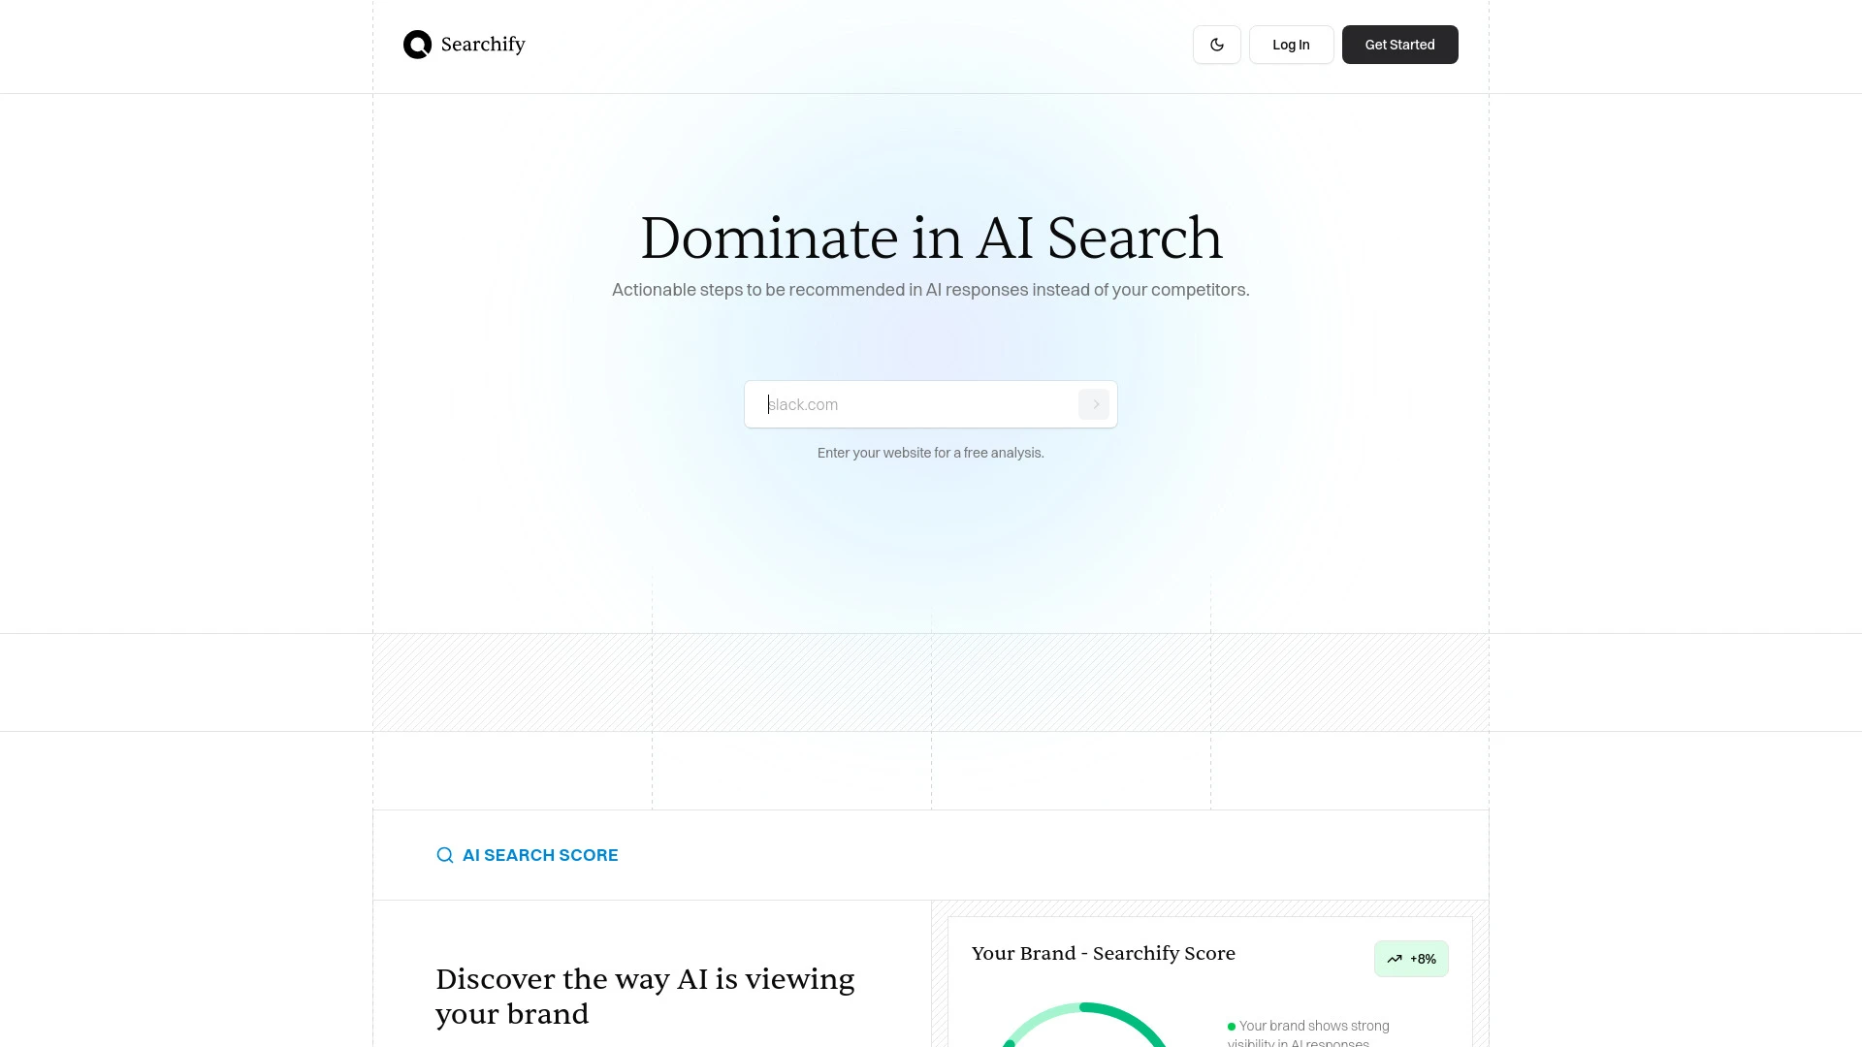Click the Enter your website for a free analysis text
Screen dimensions: 1862x1047
[x=930, y=453]
